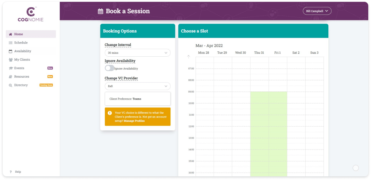
Task: Click the Help question mark icon
Action: [11, 171]
